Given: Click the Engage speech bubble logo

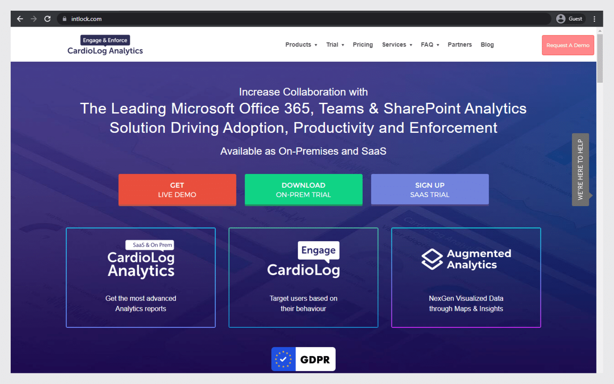Looking at the screenshot, I should coord(319,251).
